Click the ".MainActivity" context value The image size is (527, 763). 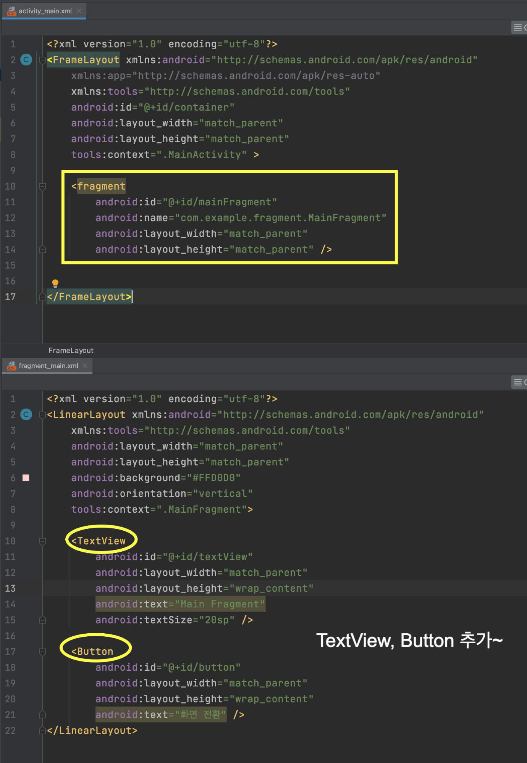[202, 155]
